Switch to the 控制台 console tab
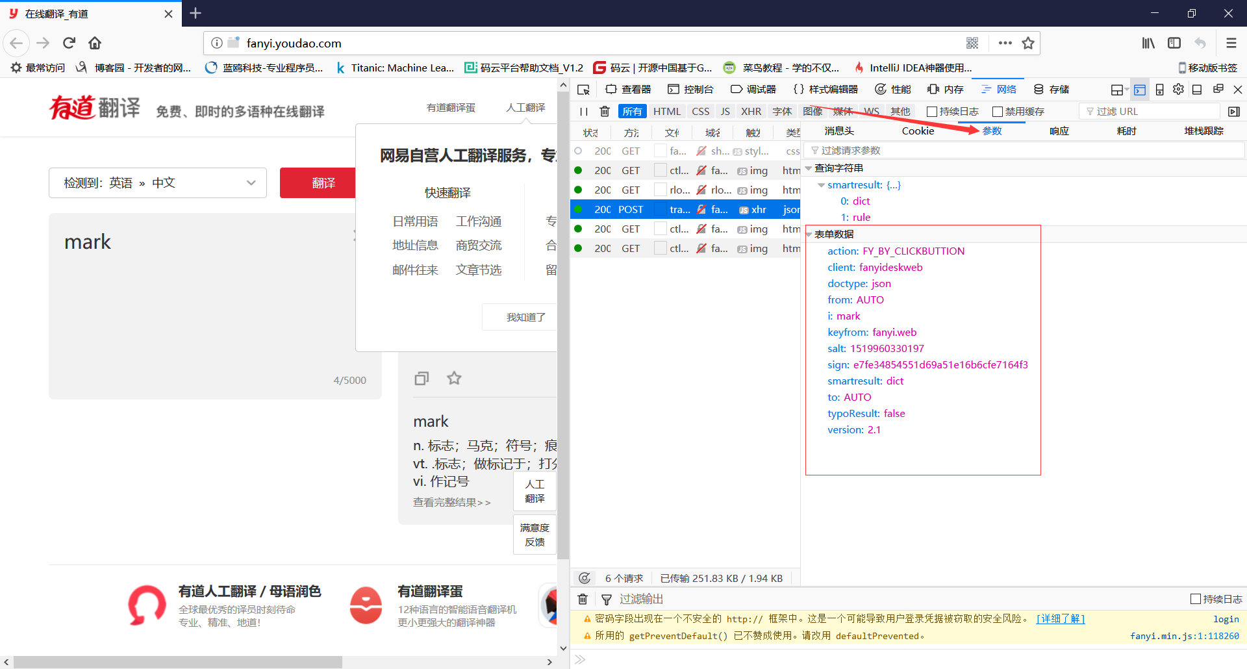1247x669 pixels. (690, 90)
